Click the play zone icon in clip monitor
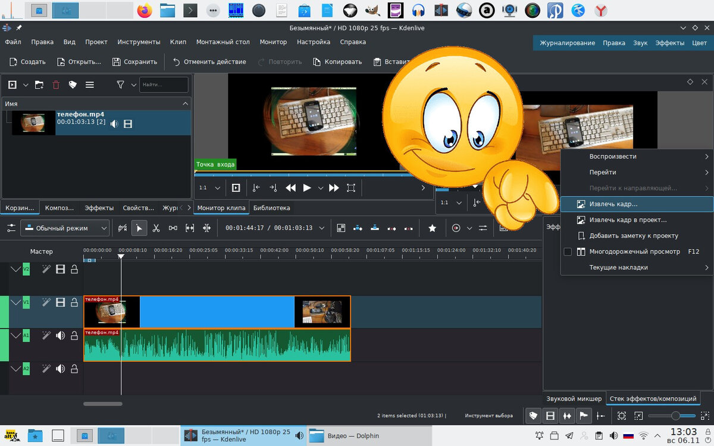This screenshot has height=446, width=714. pyautogui.click(x=236, y=188)
